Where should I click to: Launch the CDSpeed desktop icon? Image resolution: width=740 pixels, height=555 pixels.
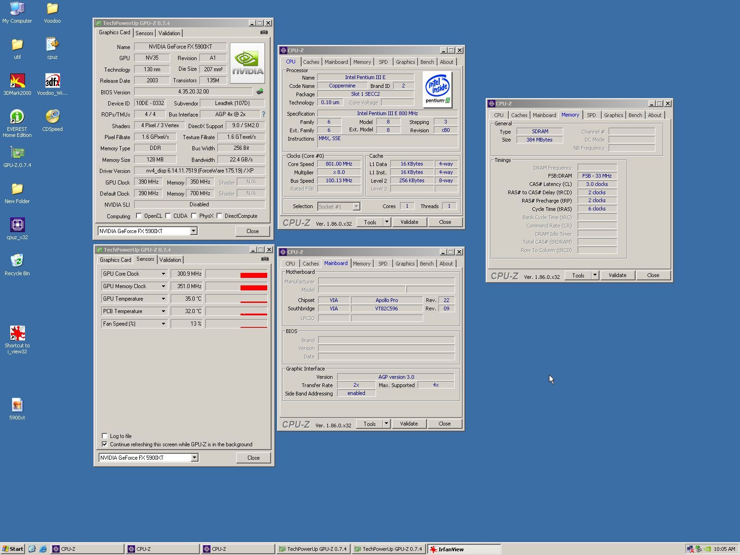pos(52,117)
